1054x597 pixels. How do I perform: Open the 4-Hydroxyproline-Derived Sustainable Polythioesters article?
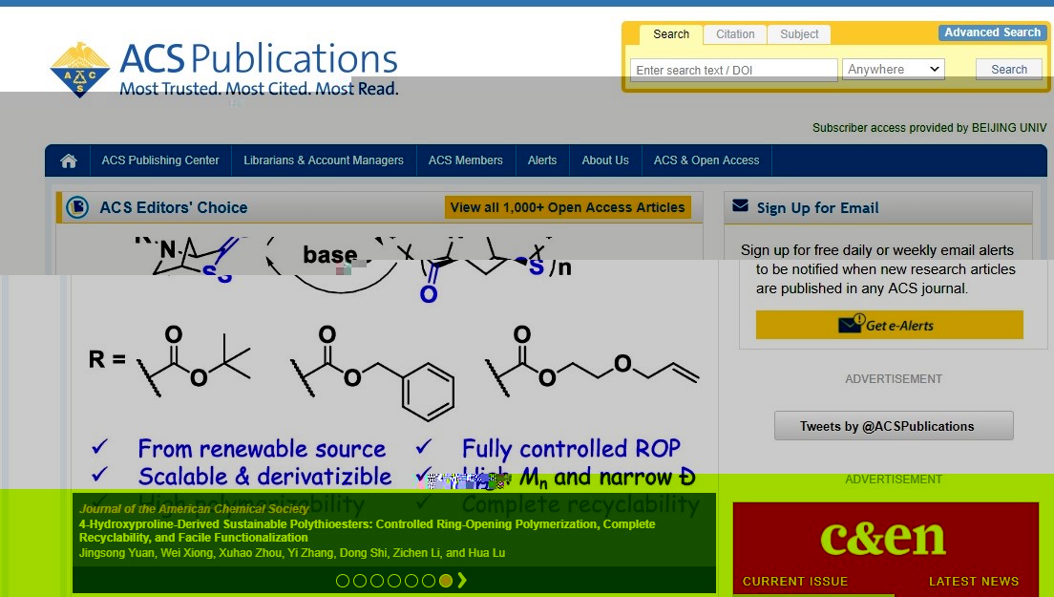click(367, 530)
